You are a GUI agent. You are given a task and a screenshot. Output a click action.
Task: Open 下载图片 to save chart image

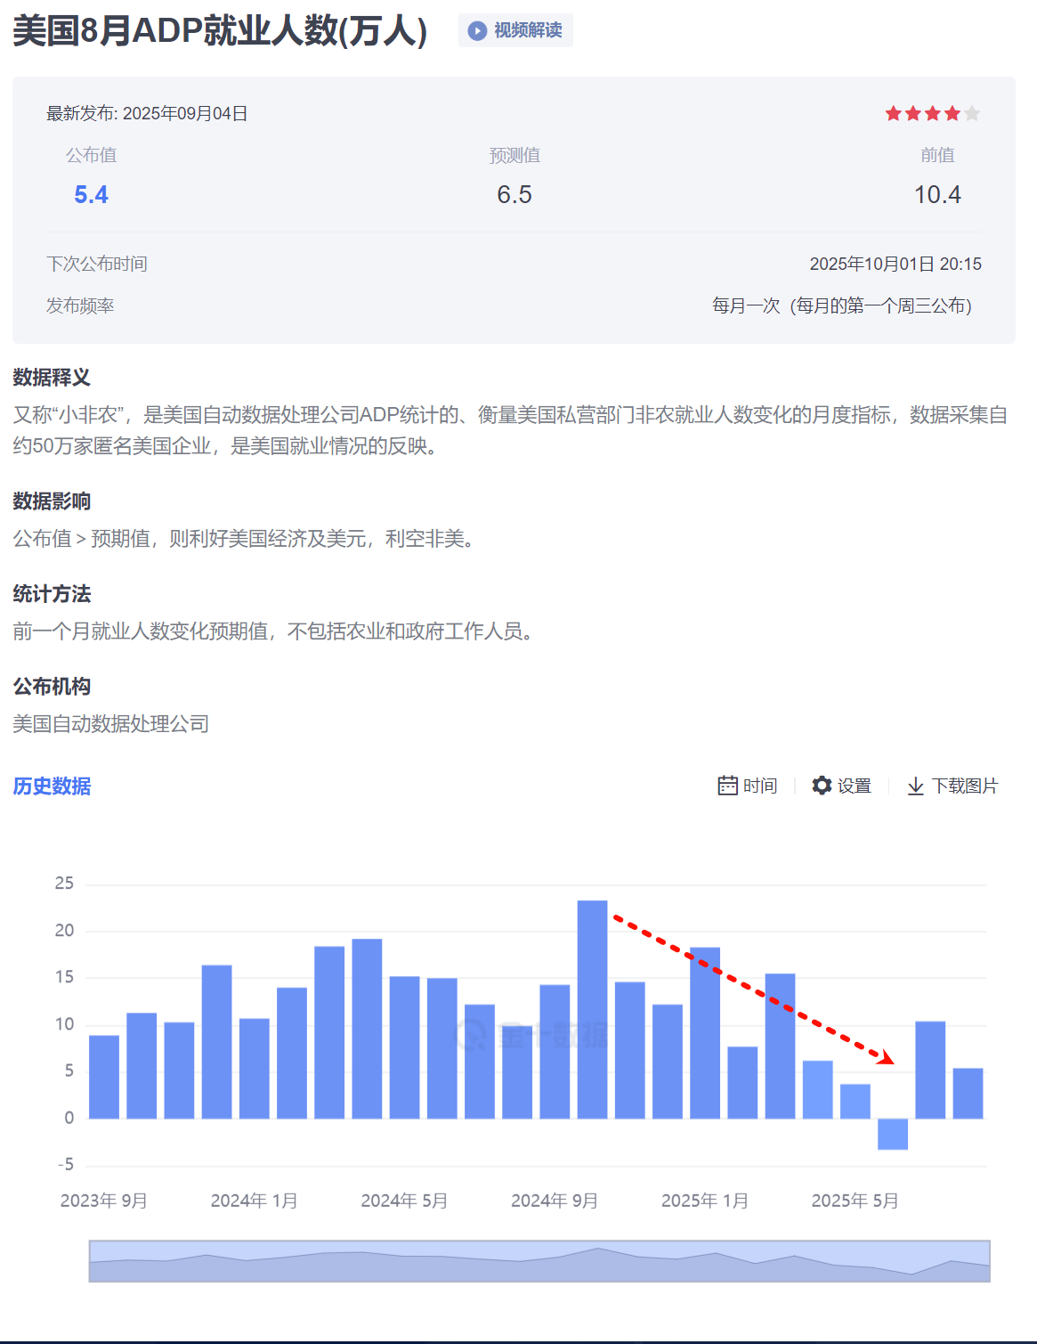tap(966, 785)
